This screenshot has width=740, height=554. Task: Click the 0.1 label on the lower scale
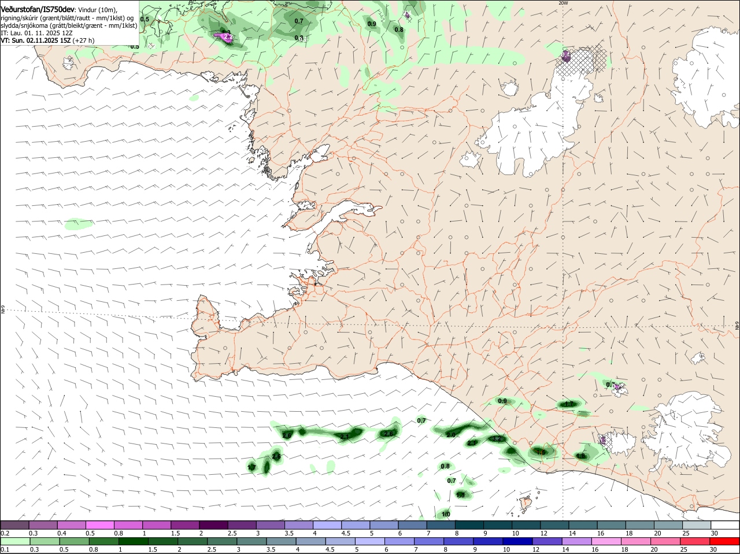click(x=5, y=549)
